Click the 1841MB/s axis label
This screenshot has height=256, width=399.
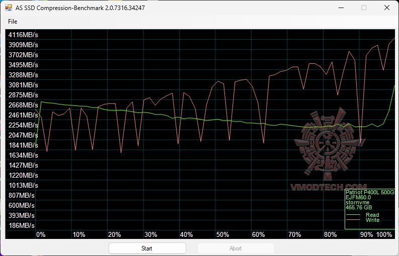pyautogui.click(x=23, y=145)
